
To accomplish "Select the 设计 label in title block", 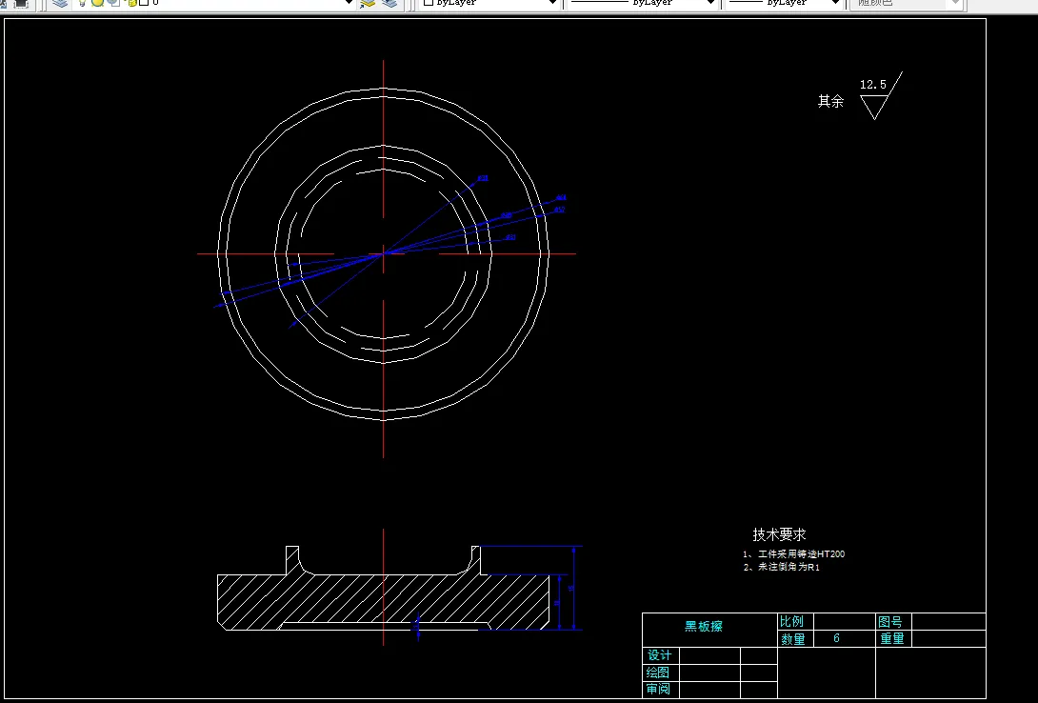I will click(x=659, y=655).
